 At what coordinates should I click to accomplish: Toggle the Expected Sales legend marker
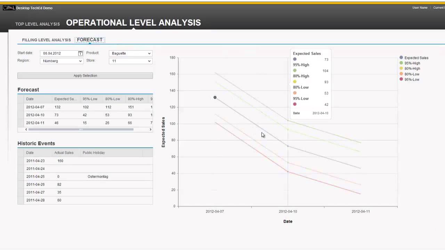pyautogui.click(x=401, y=58)
